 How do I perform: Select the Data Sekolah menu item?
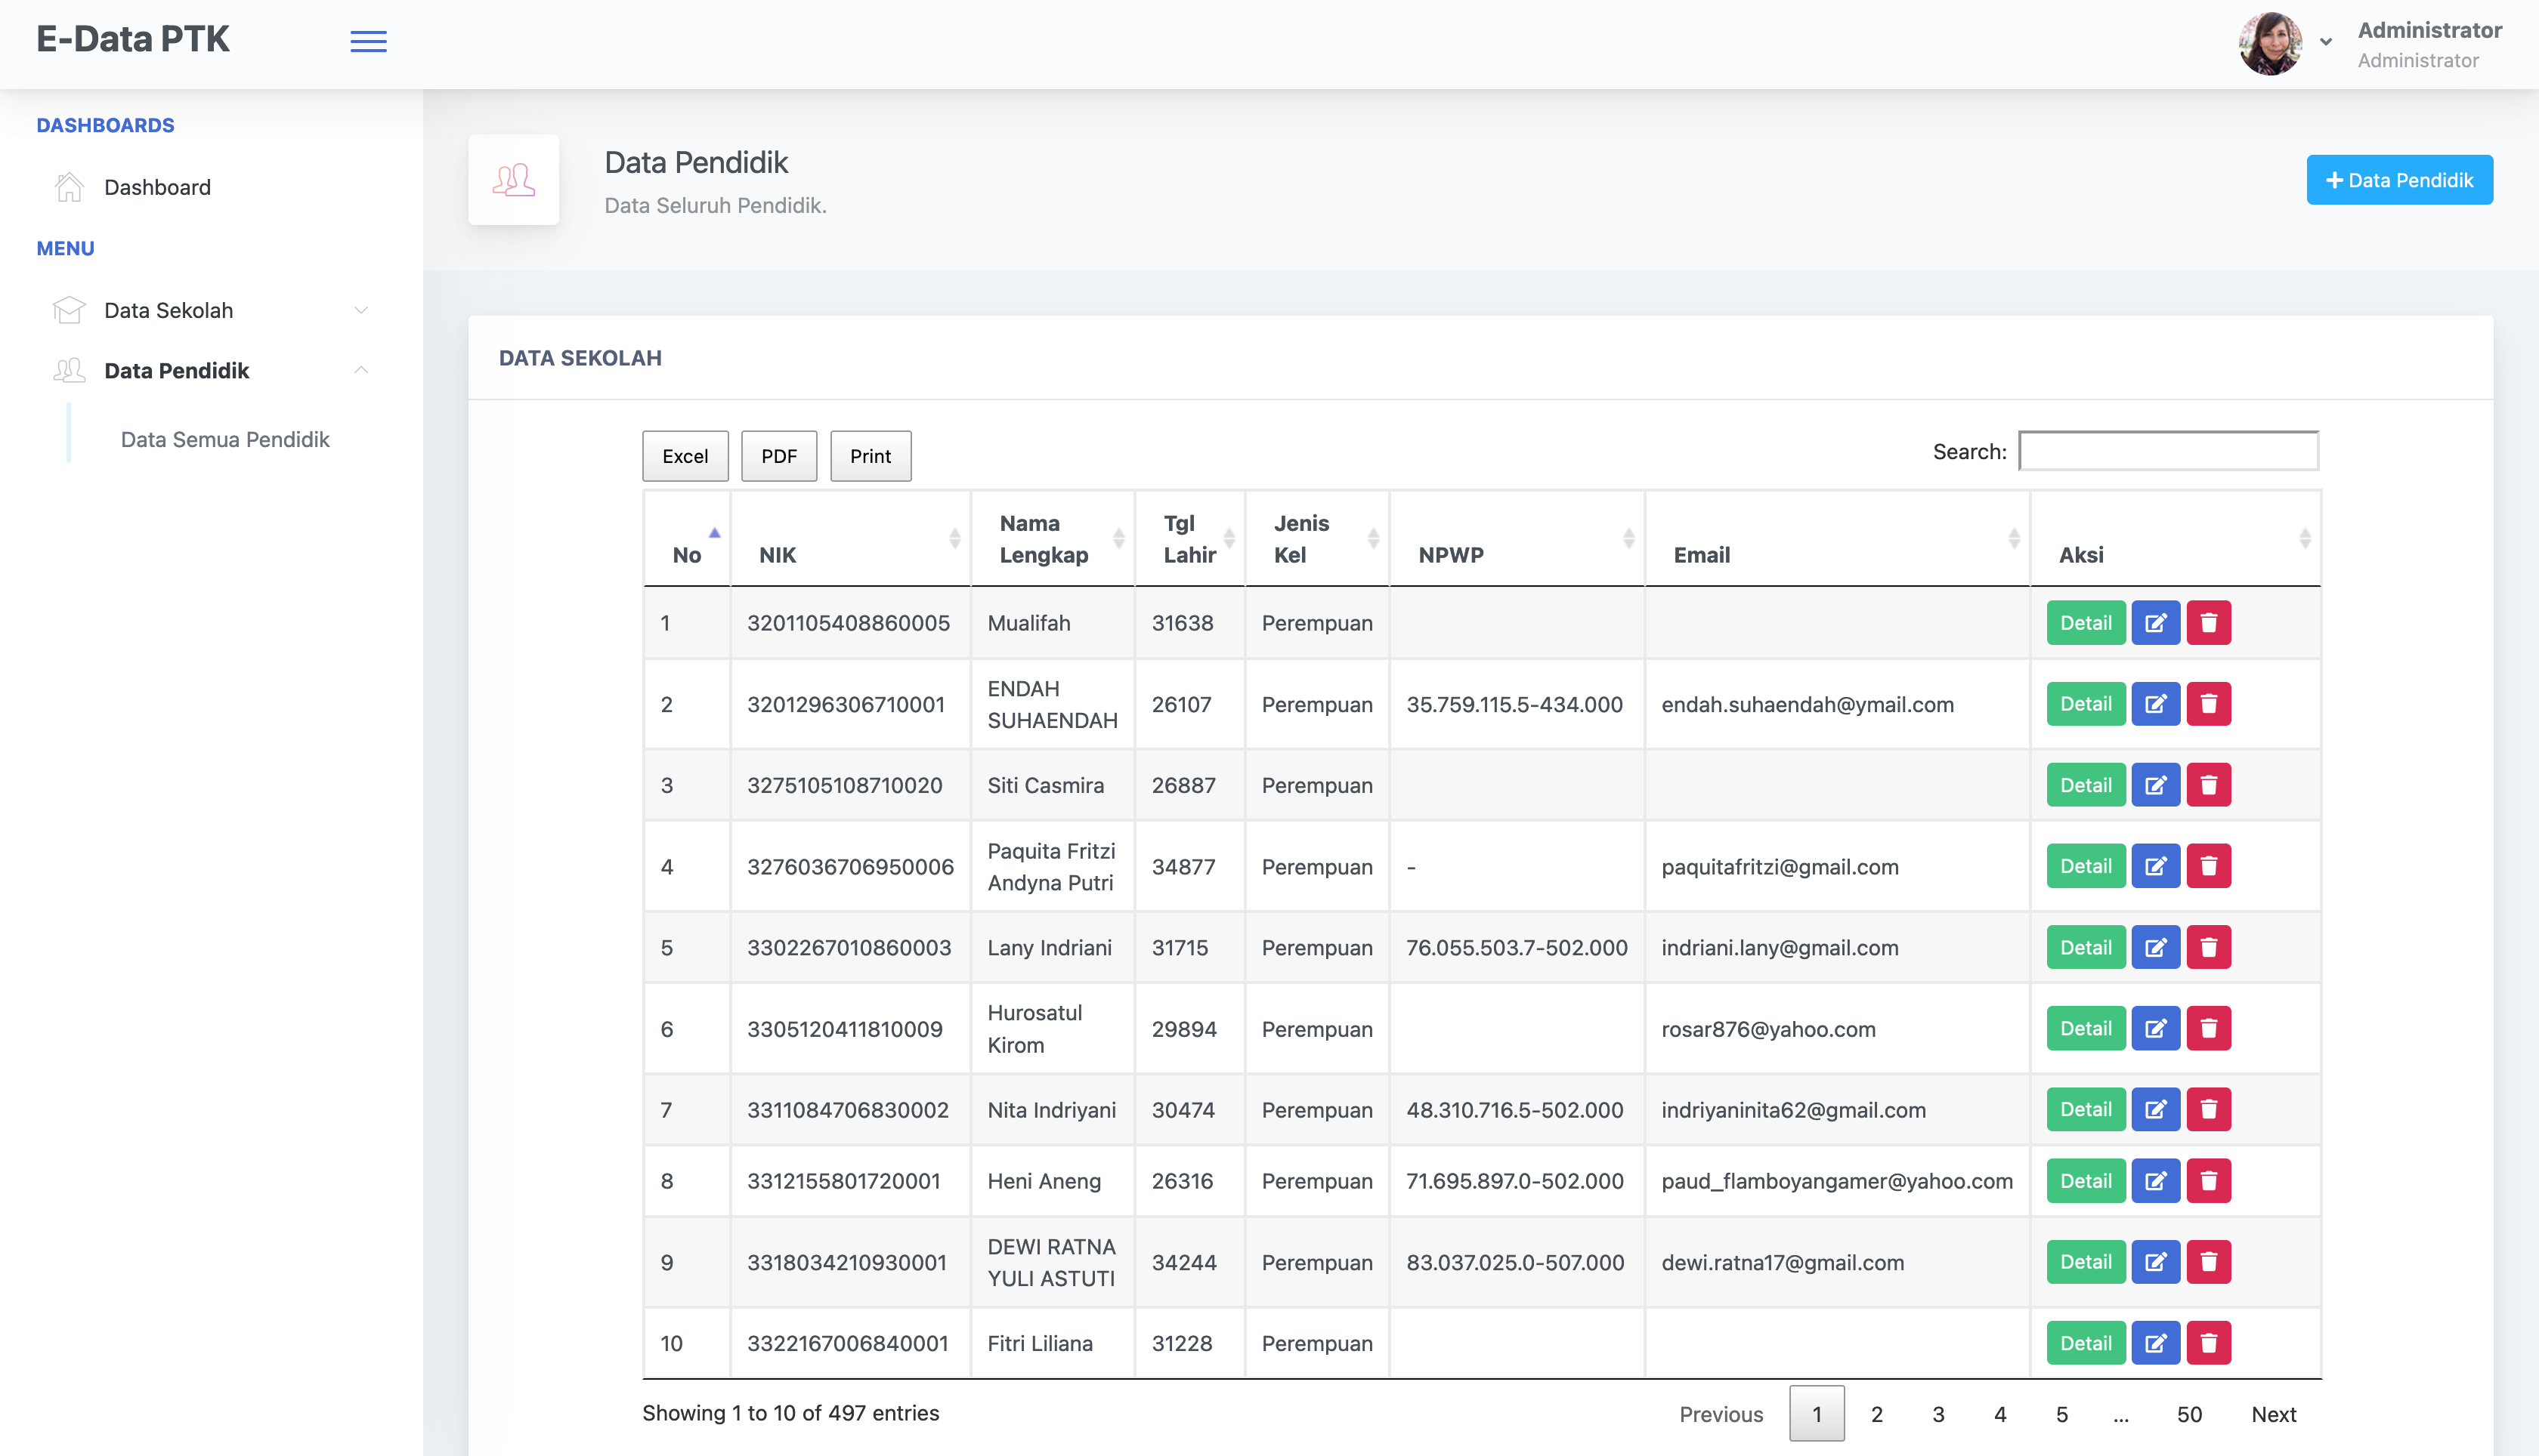(x=168, y=310)
